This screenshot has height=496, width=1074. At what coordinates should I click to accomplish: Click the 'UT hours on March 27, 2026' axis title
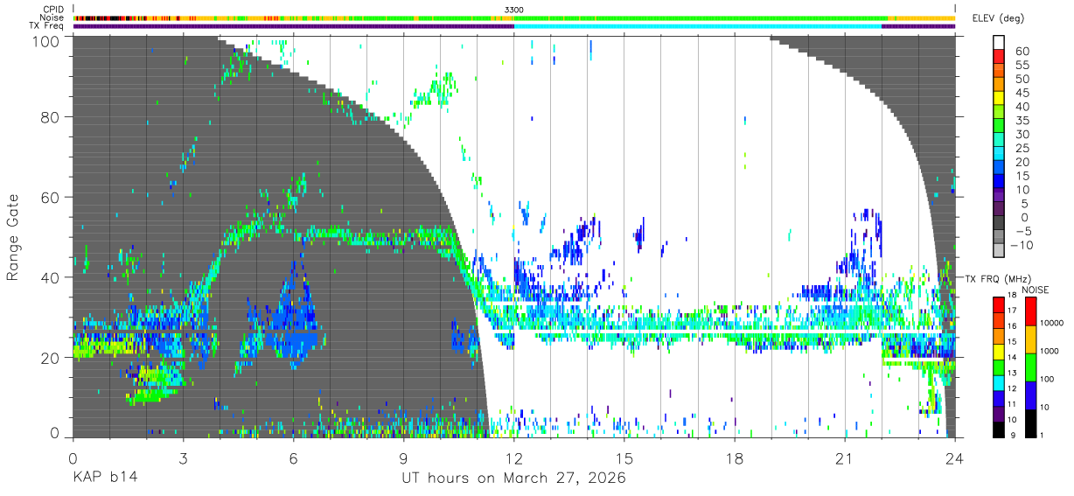(x=513, y=479)
